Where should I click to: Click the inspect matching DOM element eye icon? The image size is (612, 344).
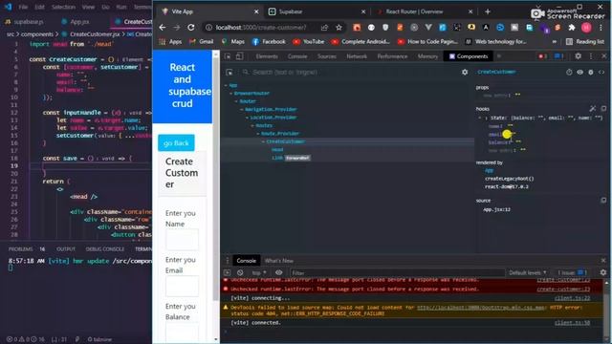(580, 73)
